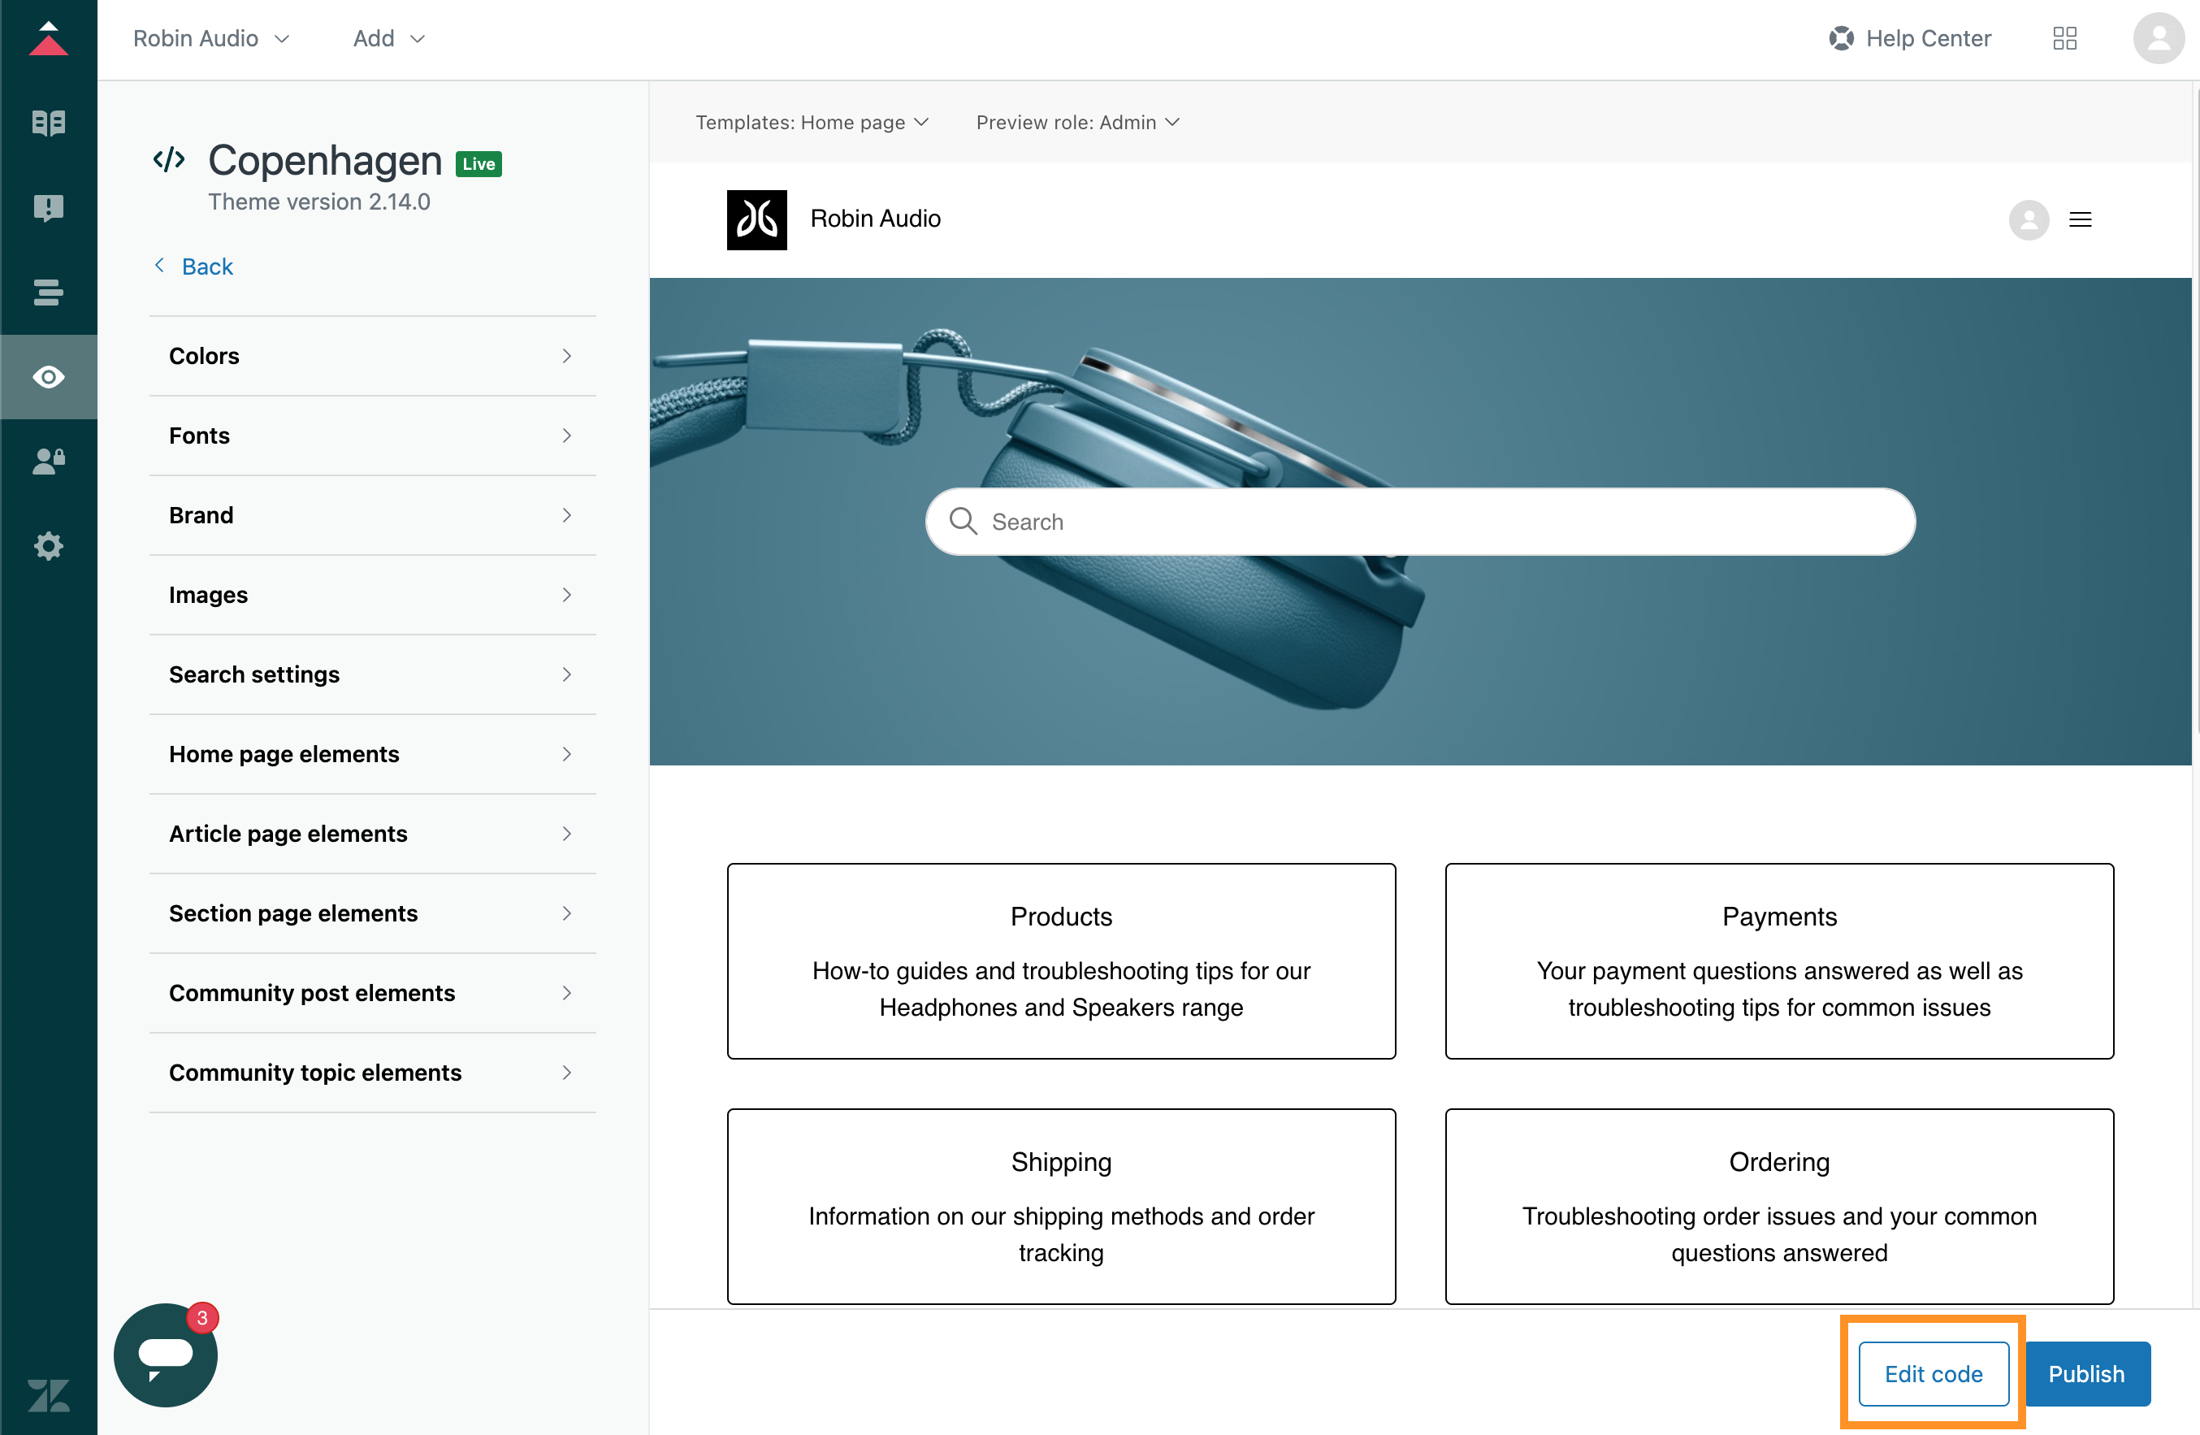Image resolution: width=2200 pixels, height=1435 pixels.
Task: Click the Search field in preview
Action: [x=1419, y=522]
